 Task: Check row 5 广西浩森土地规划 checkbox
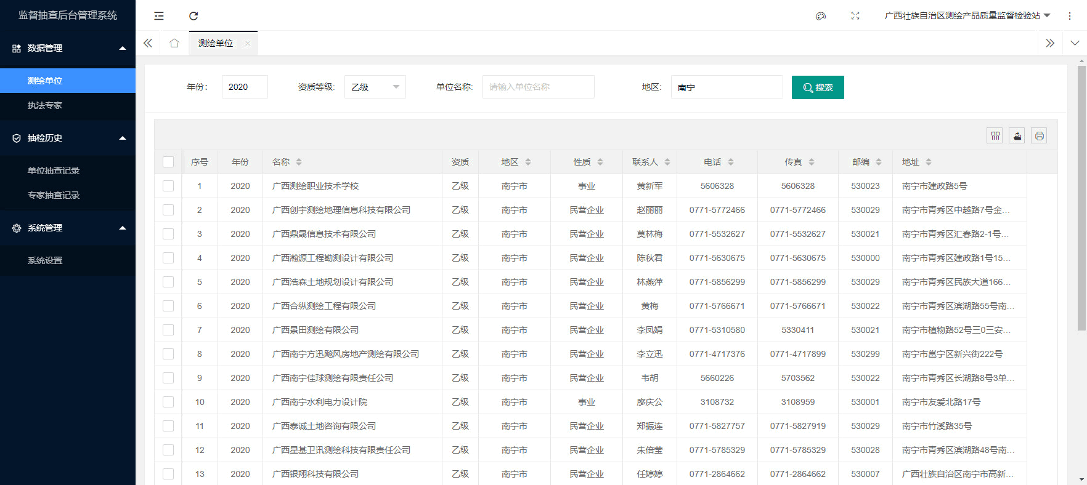tap(168, 282)
